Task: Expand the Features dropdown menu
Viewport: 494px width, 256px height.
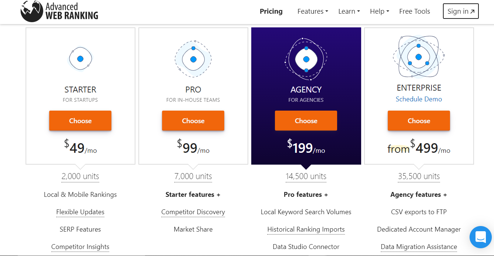Action: [x=313, y=11]
